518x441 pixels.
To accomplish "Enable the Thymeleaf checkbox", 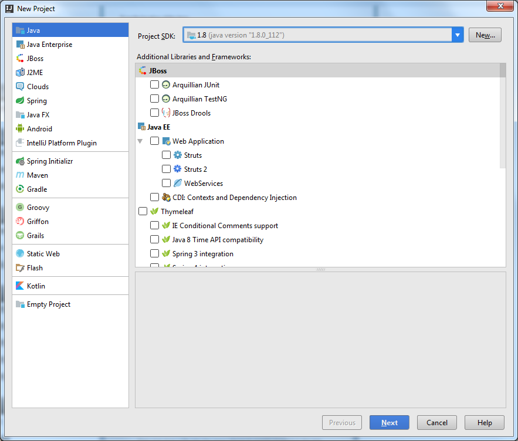I will tap(143, 211).
